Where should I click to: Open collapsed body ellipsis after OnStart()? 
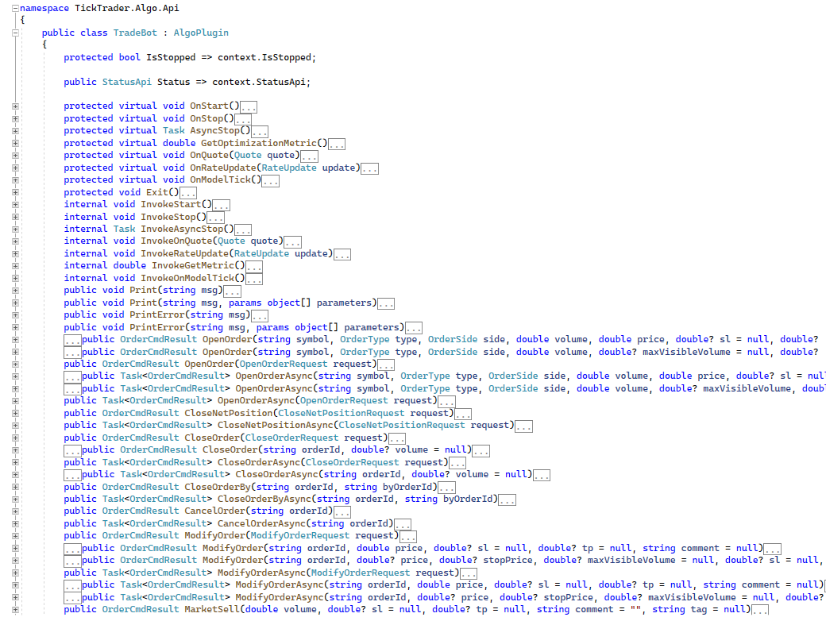point(249,107)
